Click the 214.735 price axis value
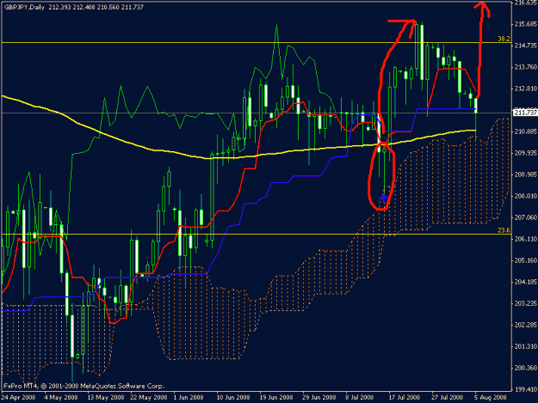Screen dimensions: 538x403 click(x=526, y=46)
